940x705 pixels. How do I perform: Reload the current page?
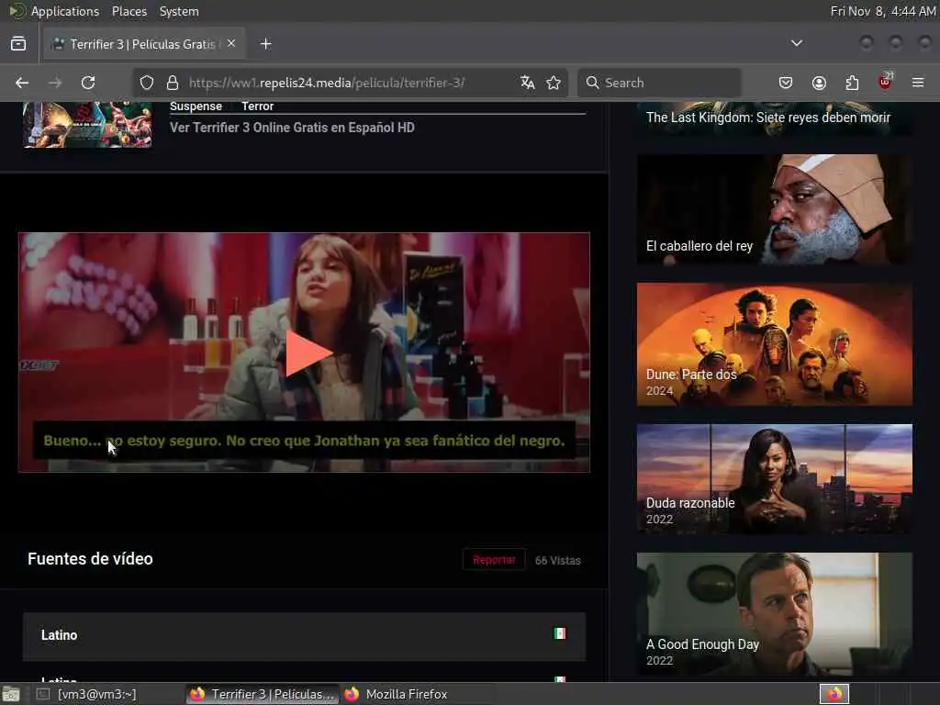point(88,83)
